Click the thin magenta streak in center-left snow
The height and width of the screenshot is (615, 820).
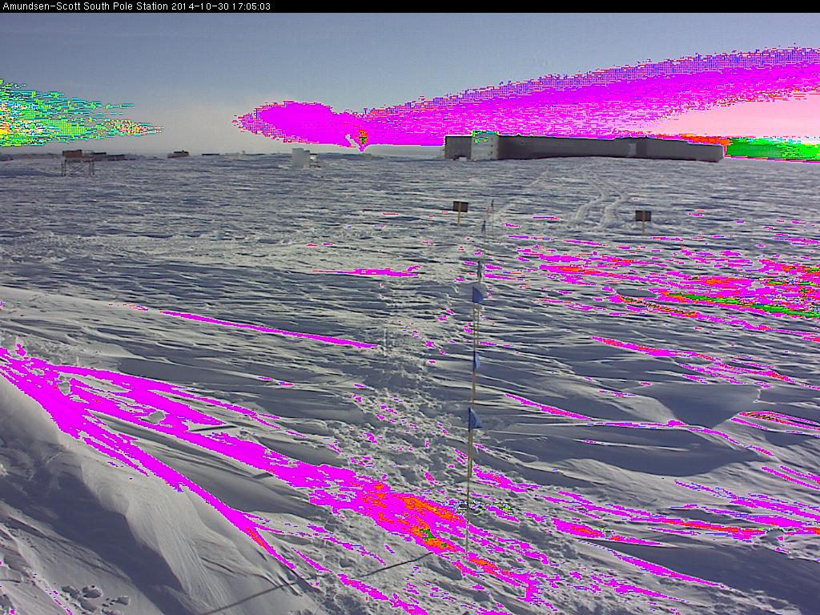pyautogui.click(x=272, y=330)
